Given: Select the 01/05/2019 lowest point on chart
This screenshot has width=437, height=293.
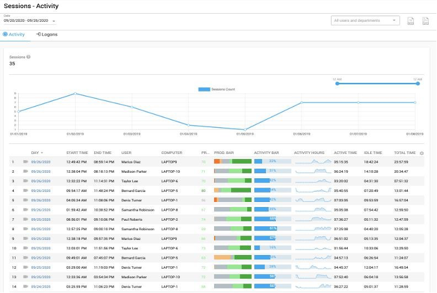Looking at the screenshot, I should 245,130.
